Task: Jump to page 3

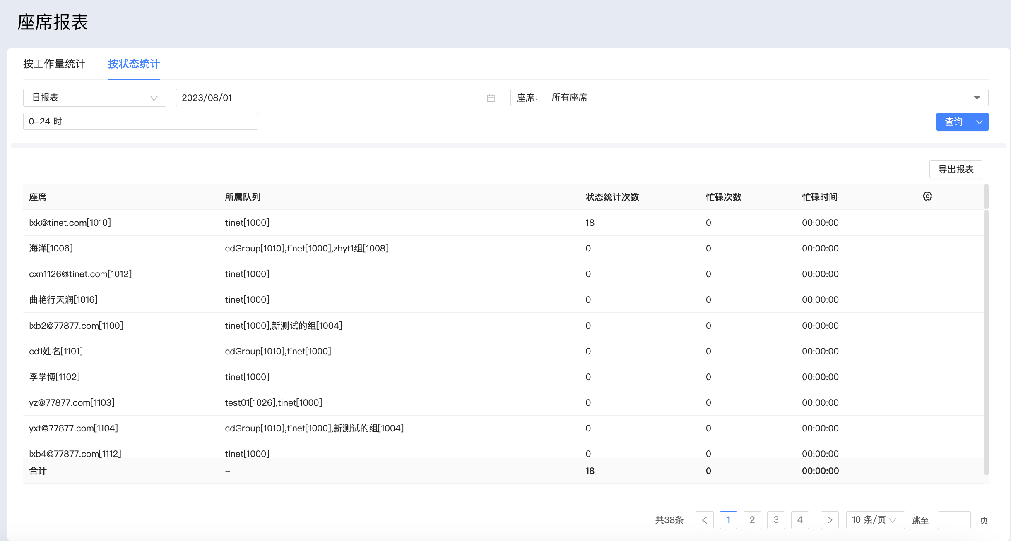Action: coord(776,520)
